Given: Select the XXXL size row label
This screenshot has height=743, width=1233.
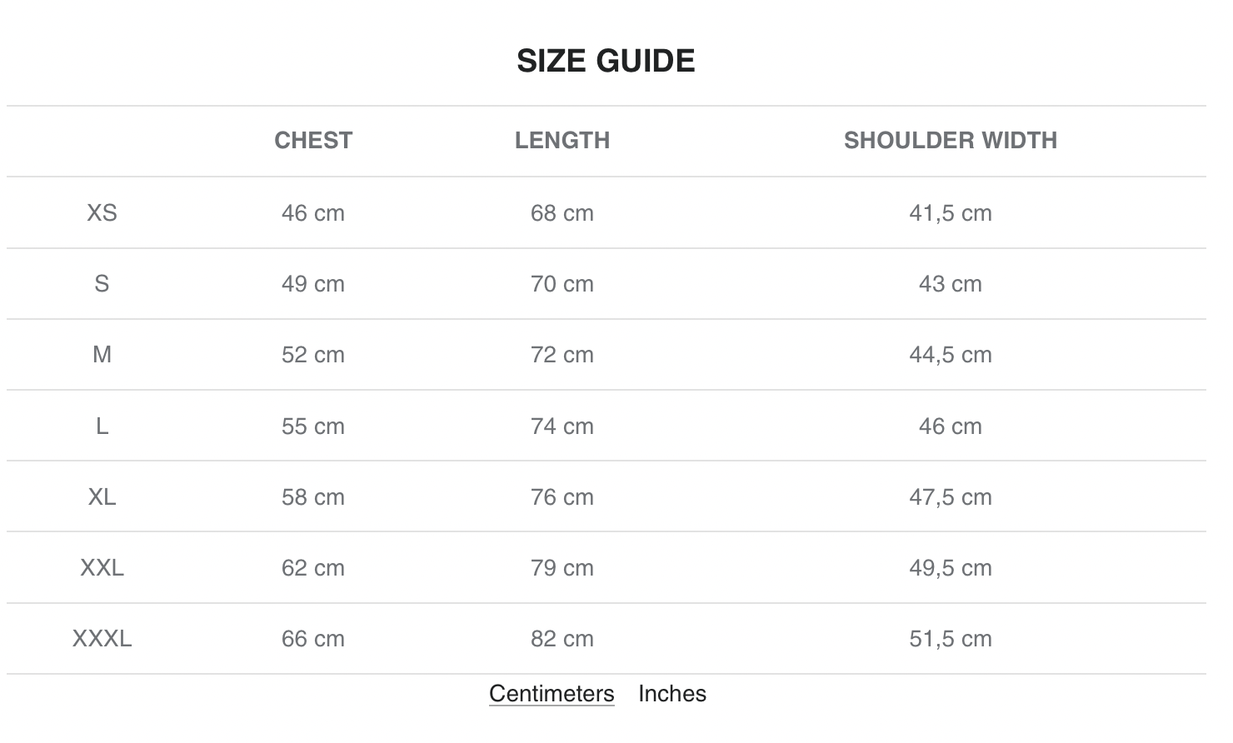Looking at the screenshot, I should point(102,639).
